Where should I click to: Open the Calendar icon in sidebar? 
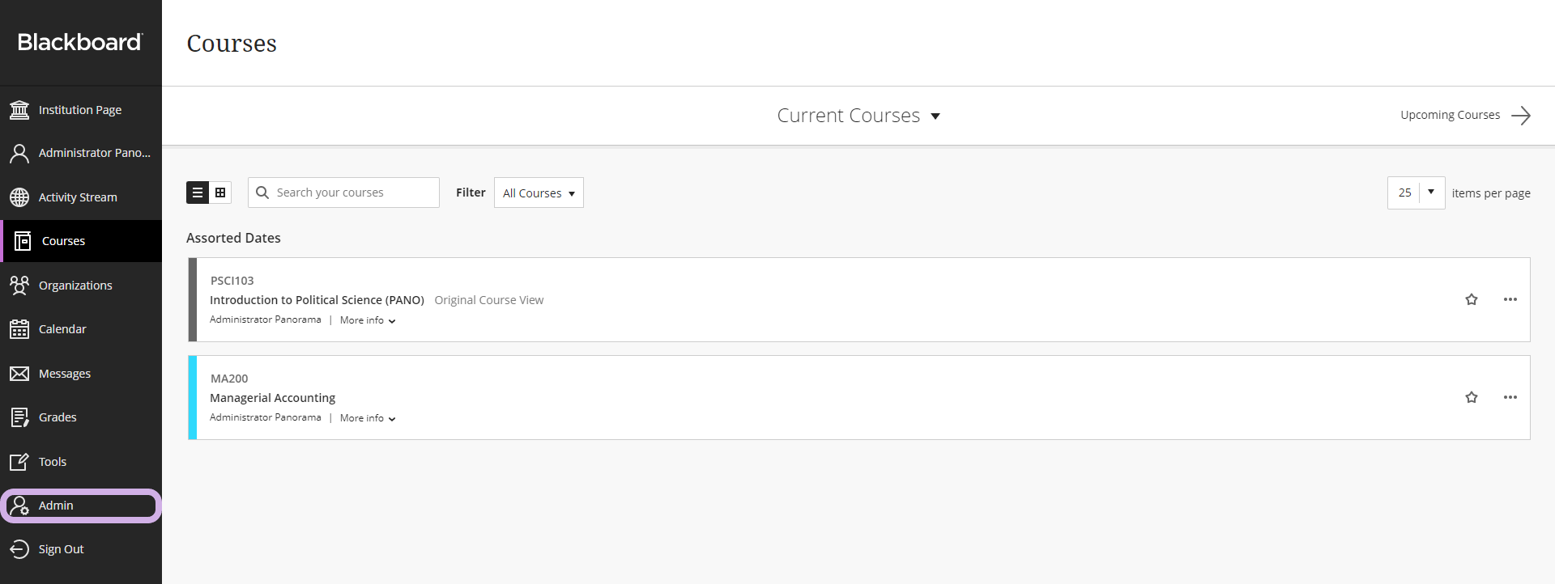[x=19, y=329]
